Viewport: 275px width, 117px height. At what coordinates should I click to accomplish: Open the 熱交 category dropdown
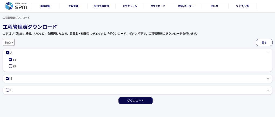[9, 42]
